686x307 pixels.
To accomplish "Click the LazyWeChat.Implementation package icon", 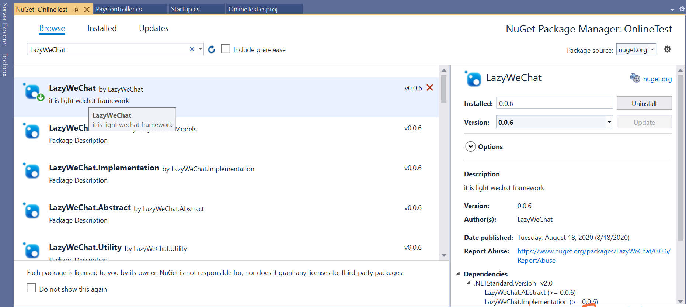I will (32, 171).
